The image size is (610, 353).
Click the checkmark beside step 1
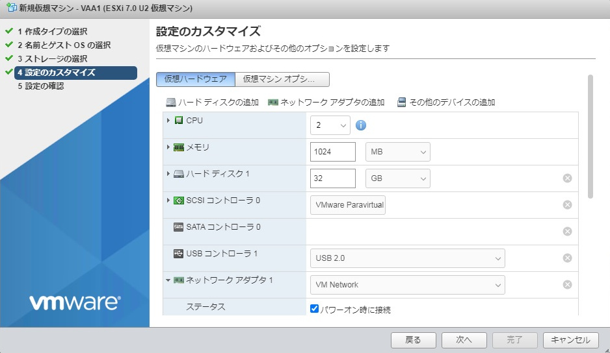(x=9, y=30)
